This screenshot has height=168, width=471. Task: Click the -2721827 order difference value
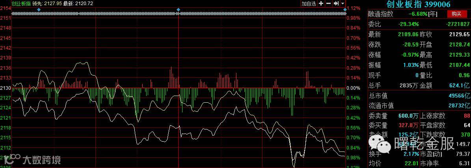click(x=458, y=24)
